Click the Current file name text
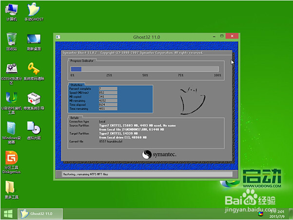The height and width of the screenshot is (220, 293). 111,142
